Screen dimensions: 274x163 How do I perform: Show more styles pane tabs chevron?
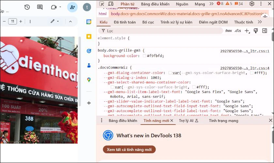point(260,22)
